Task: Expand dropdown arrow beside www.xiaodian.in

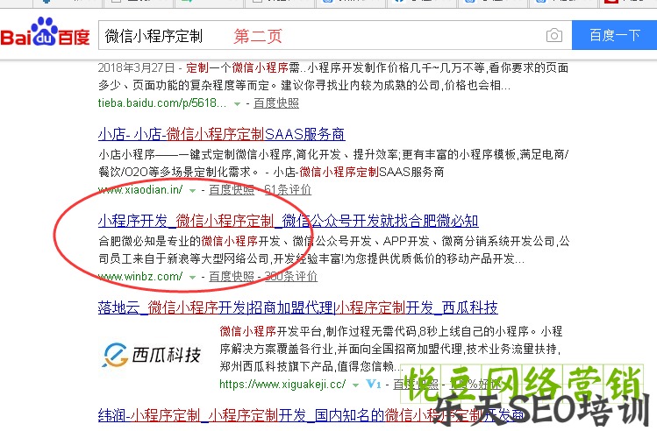Action: (192, 191)
